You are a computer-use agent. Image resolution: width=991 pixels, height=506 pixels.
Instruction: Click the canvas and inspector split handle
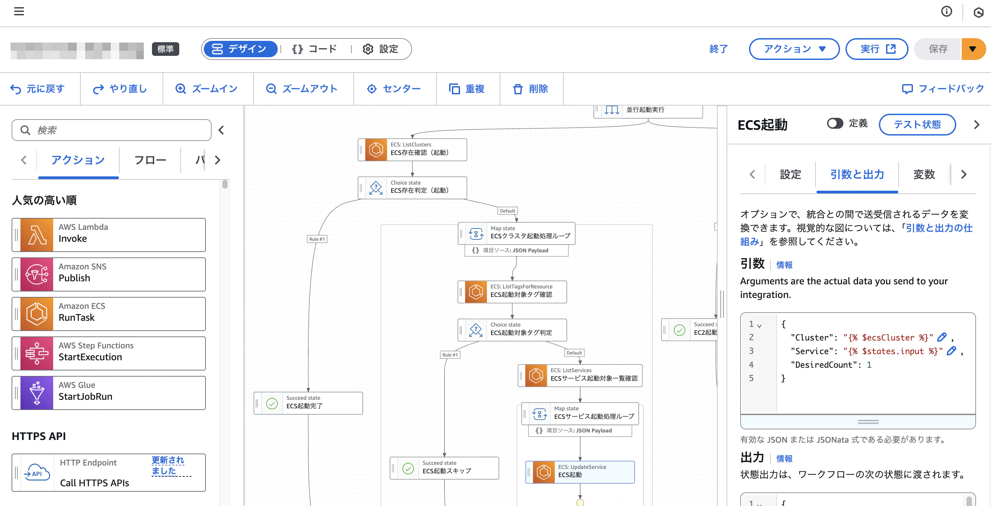pyautogui.click(x=722, y=304)
